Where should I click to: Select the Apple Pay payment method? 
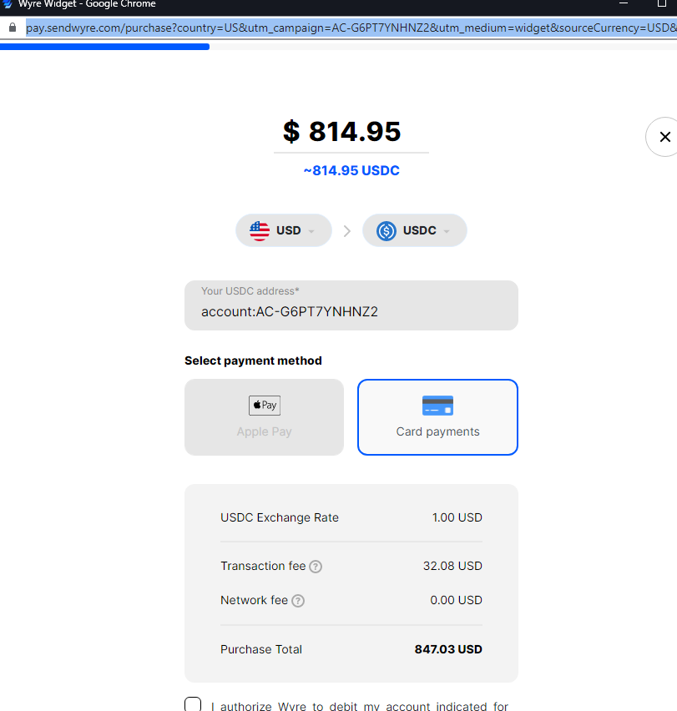[265, 417]
